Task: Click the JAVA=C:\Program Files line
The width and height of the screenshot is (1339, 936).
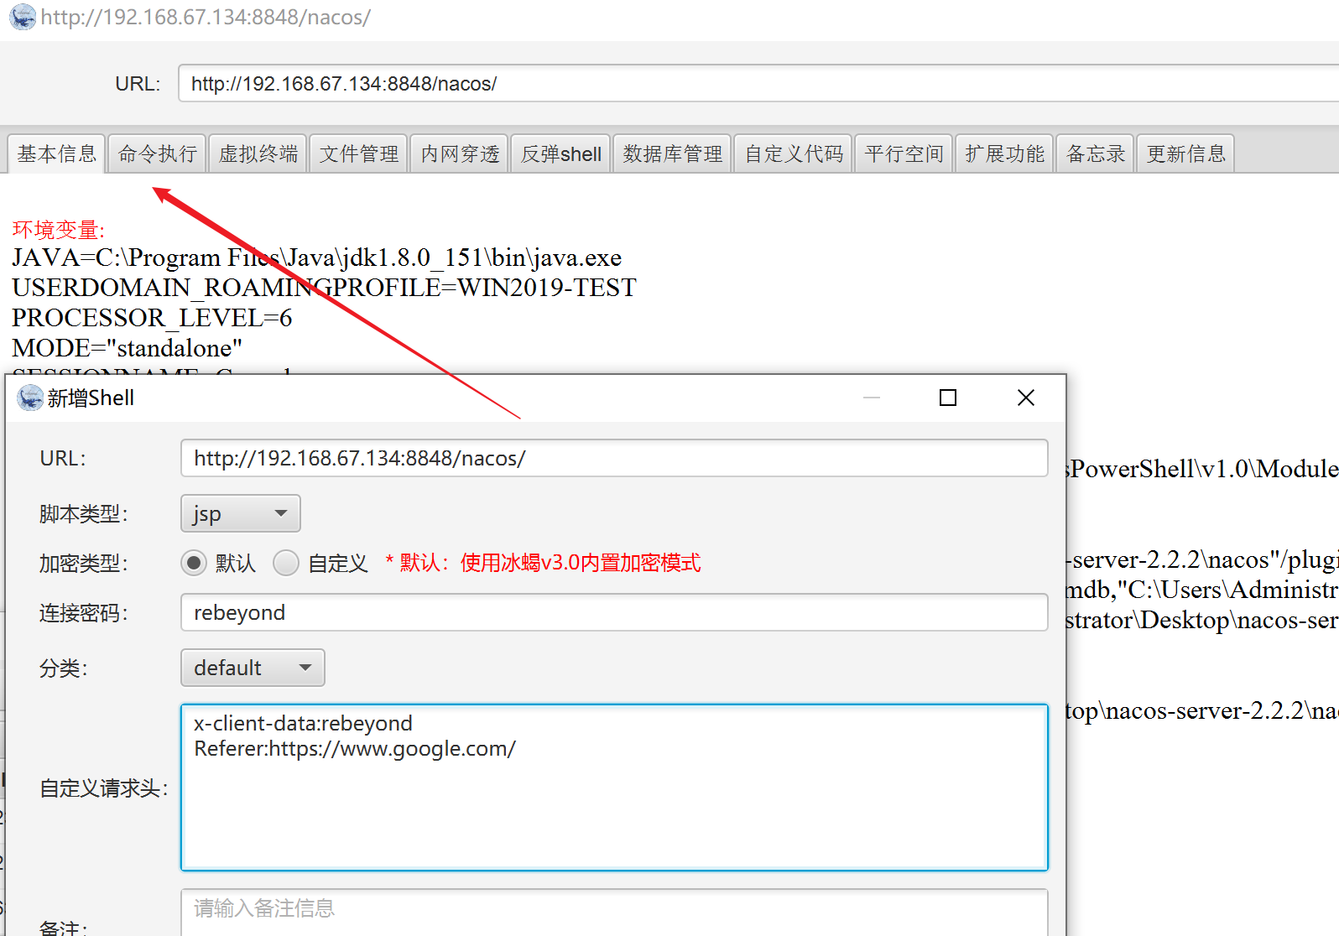Action: (x=316, y=257)
